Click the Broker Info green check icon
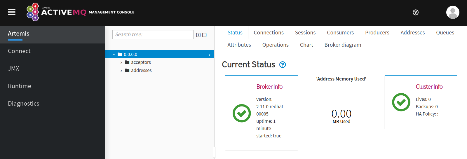The image size is (467, 159). click(242, 113)
